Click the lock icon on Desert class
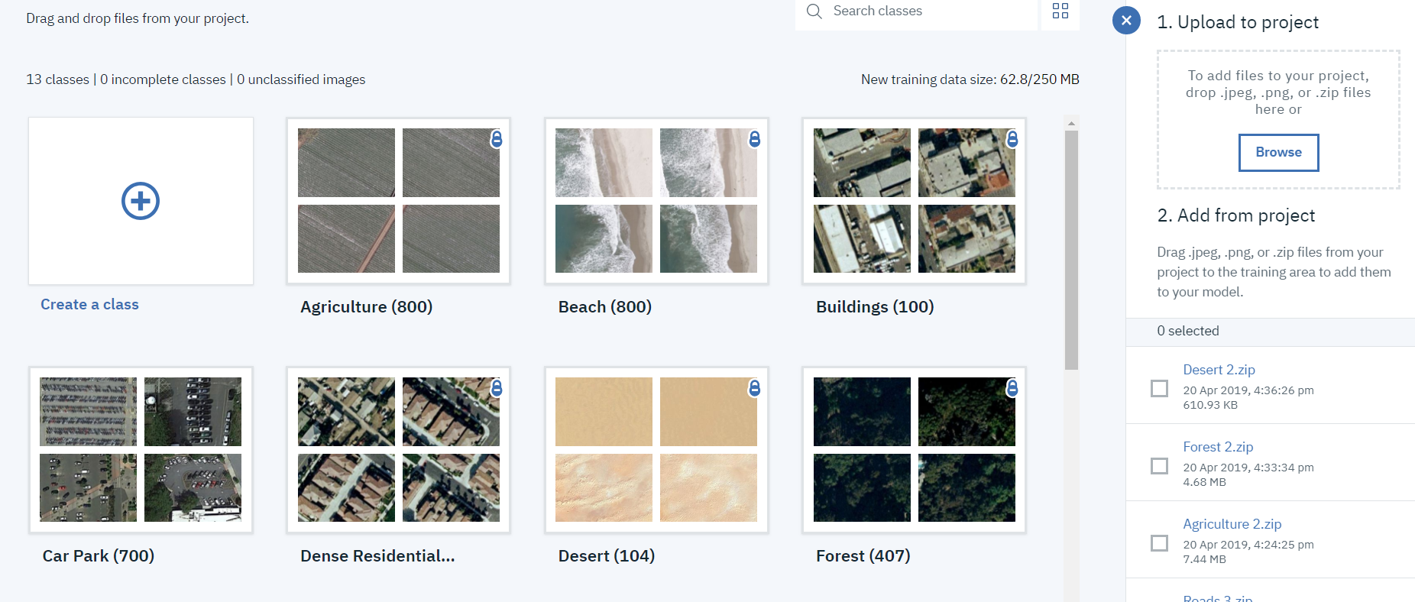Screen dimensions: 1415x602 coord(754,388)
